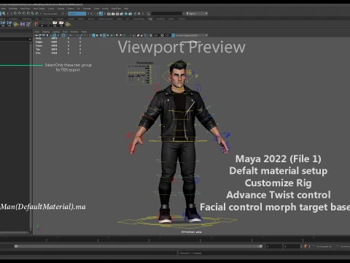Open the workspace dropdown on status line
This screenshot has height=263, width=350.
[x=197, y=14]
